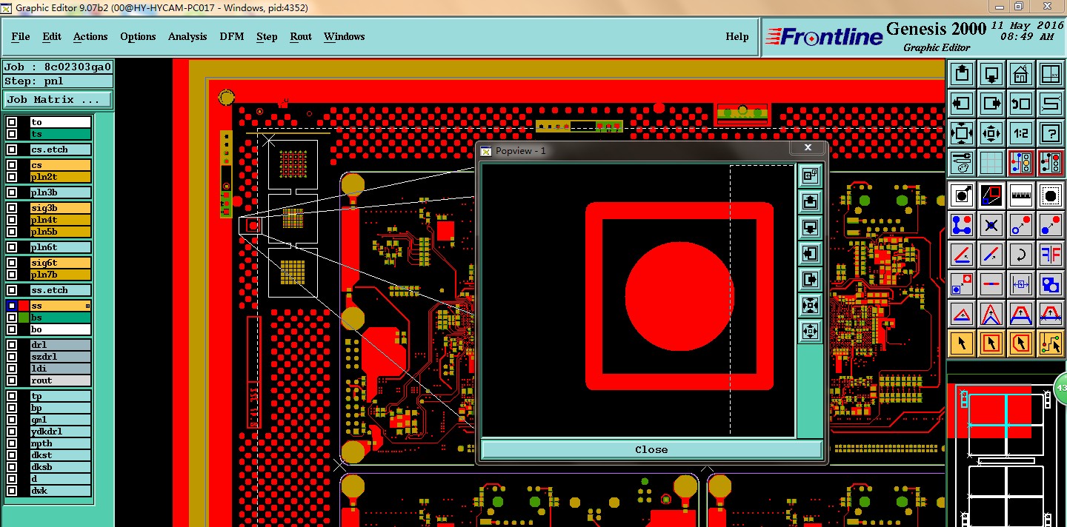Toggle the checkbox for layer pln2t
The height and width of the screenshot is (527, 1067).
click(x=12, y=177)
